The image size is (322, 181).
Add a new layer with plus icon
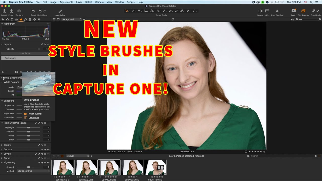pos(3,72)
